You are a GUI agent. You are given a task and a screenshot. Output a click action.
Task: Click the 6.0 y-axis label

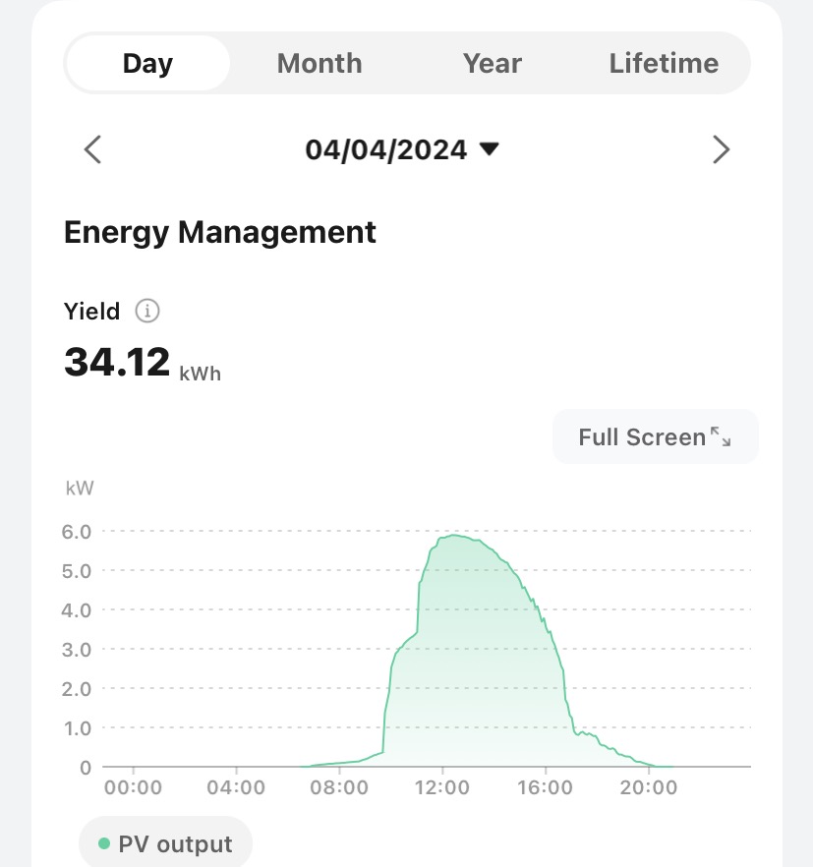[x=77, y=532]
